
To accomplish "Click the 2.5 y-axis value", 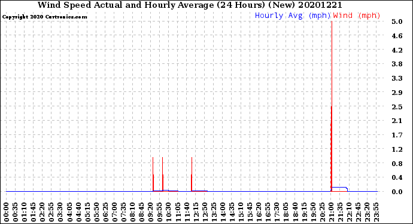I will (397, 107).
